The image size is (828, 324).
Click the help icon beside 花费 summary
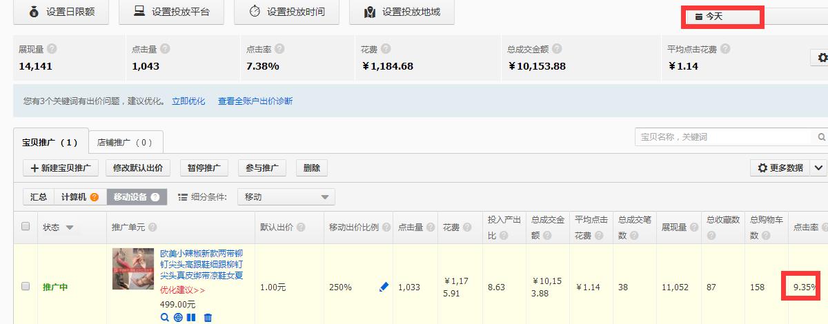click(x=386, y=50)
